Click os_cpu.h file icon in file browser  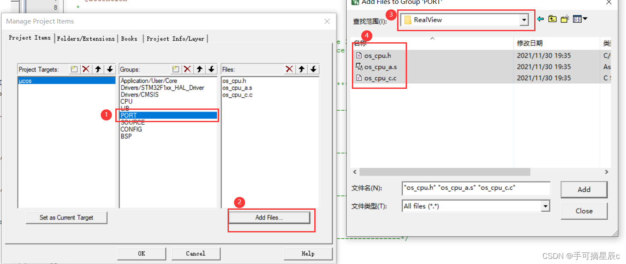tap(359, 56)
